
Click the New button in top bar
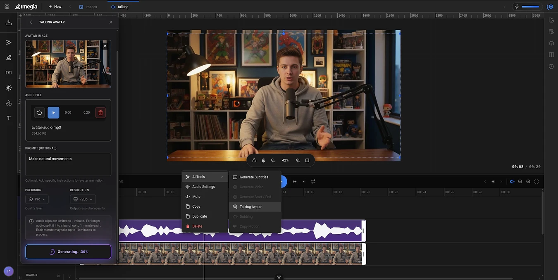pyautogui.click(x=55, y=7)
